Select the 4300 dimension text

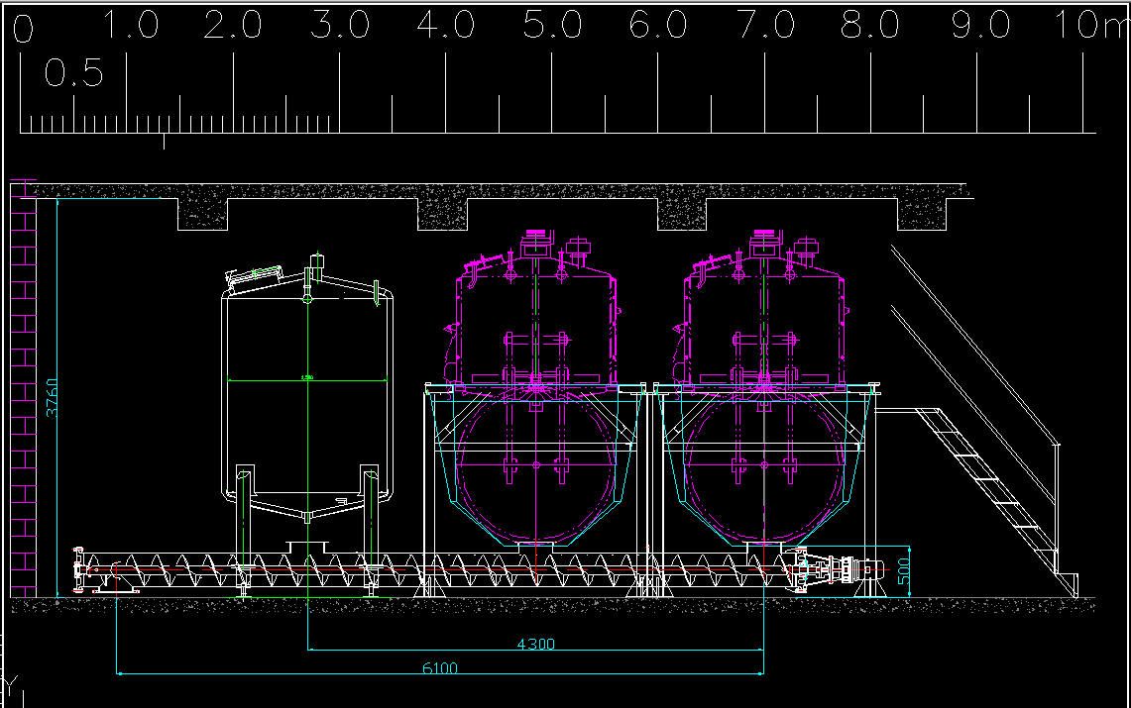tap(536, 644)
